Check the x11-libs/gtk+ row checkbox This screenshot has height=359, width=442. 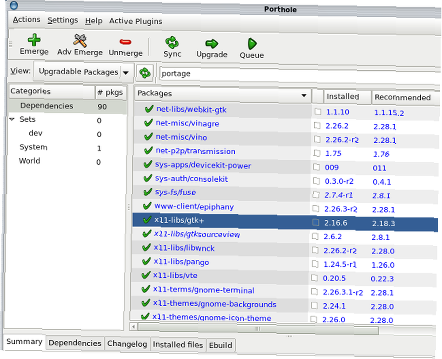tap(316, 222)
